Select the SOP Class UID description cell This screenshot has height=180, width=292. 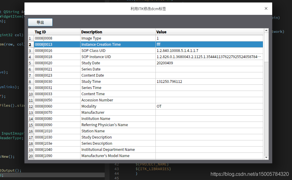tap(118, 51)
